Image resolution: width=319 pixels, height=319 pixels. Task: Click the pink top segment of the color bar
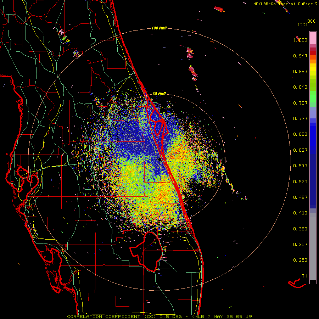tap(313, 38)
